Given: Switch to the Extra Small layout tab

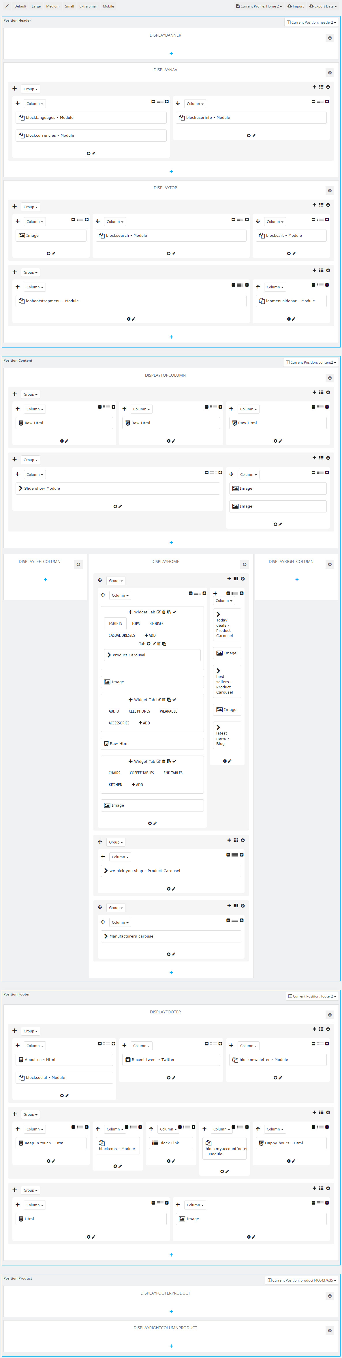Looking at the screenshot, I should click(x=89, y=6).
